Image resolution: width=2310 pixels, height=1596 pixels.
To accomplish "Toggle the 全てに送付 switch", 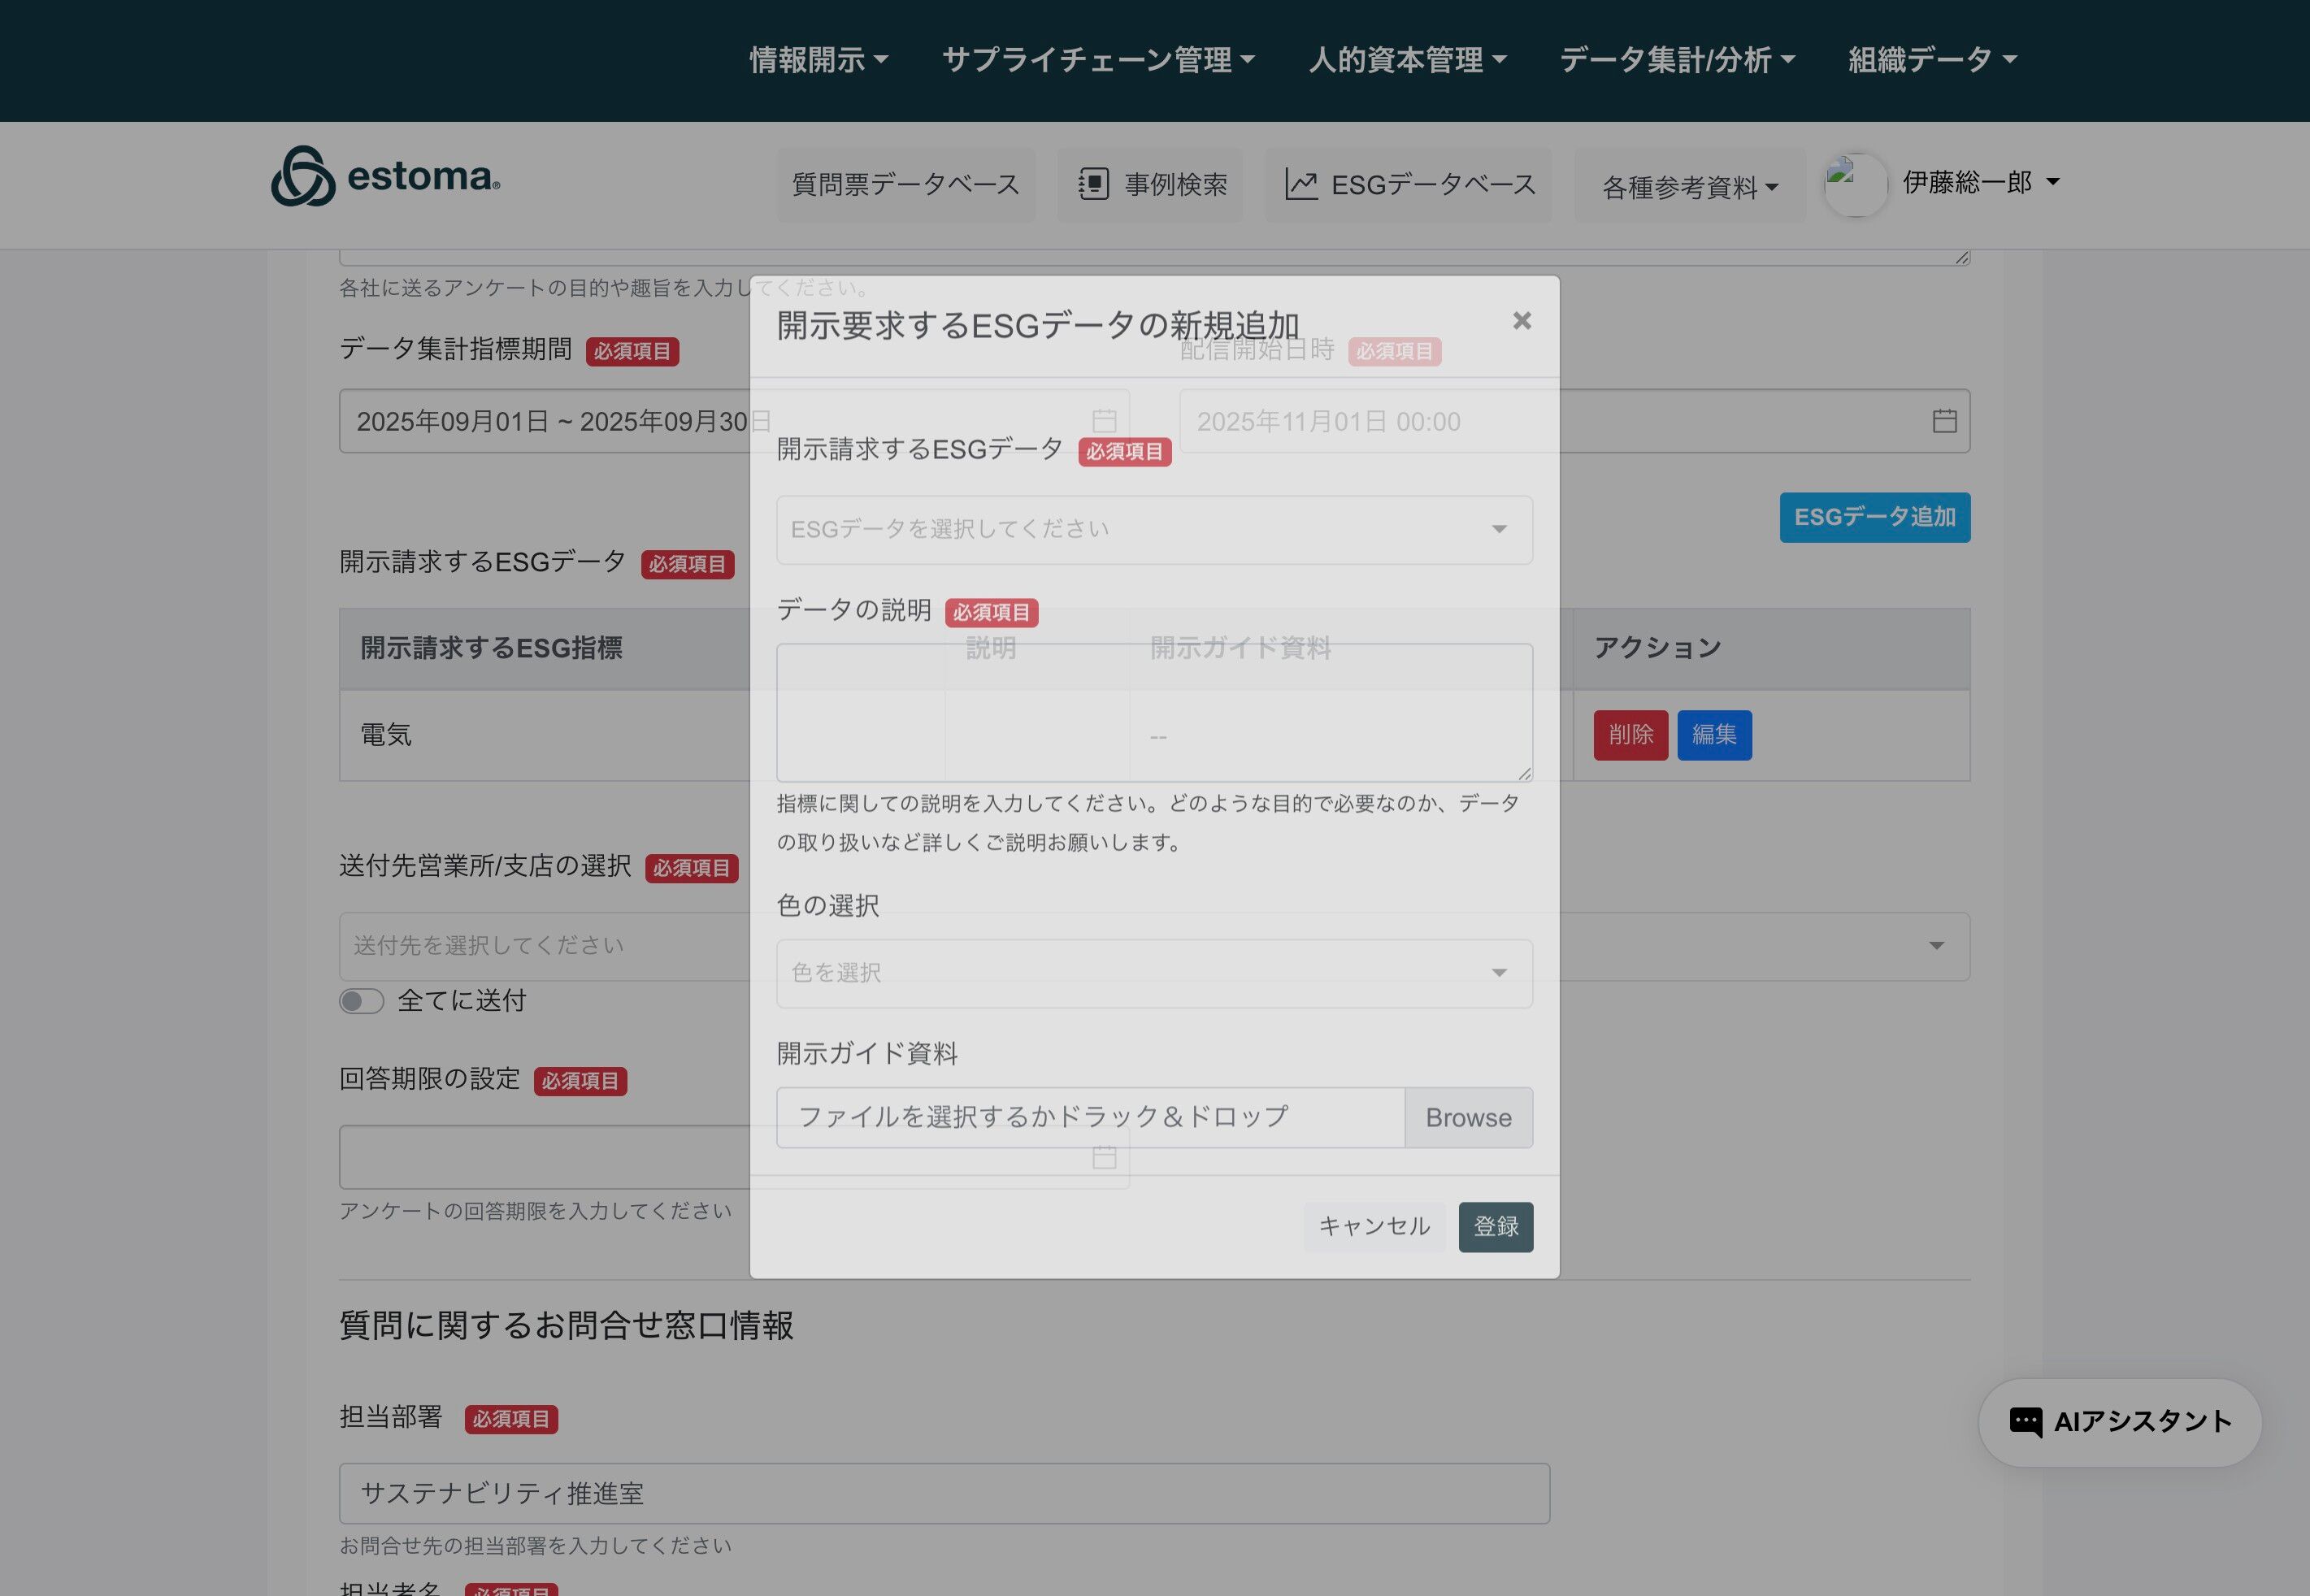I will [361, 1001].
